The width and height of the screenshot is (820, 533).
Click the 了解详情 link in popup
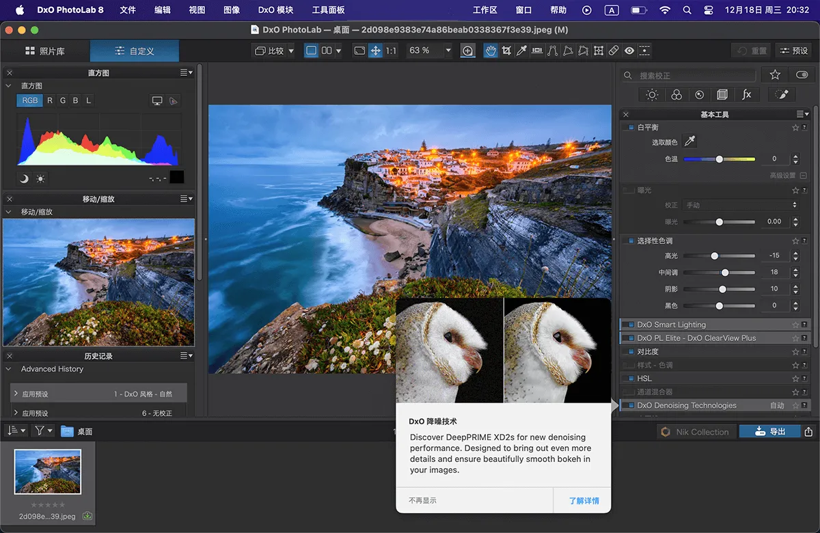click(x=584, y=501)
